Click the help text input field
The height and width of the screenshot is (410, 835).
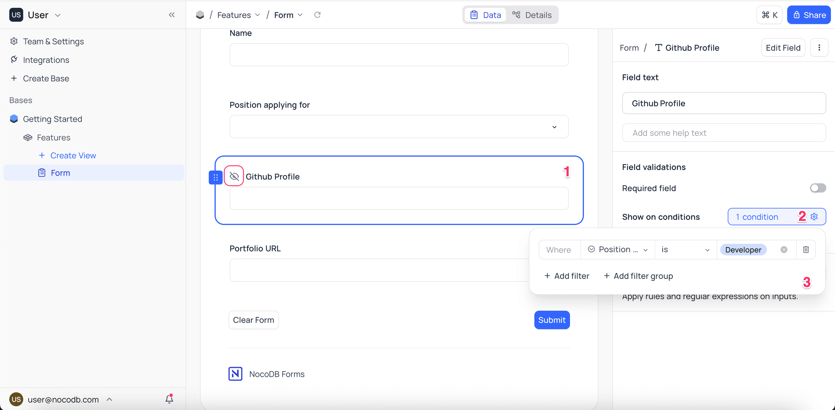pos(723,133)
